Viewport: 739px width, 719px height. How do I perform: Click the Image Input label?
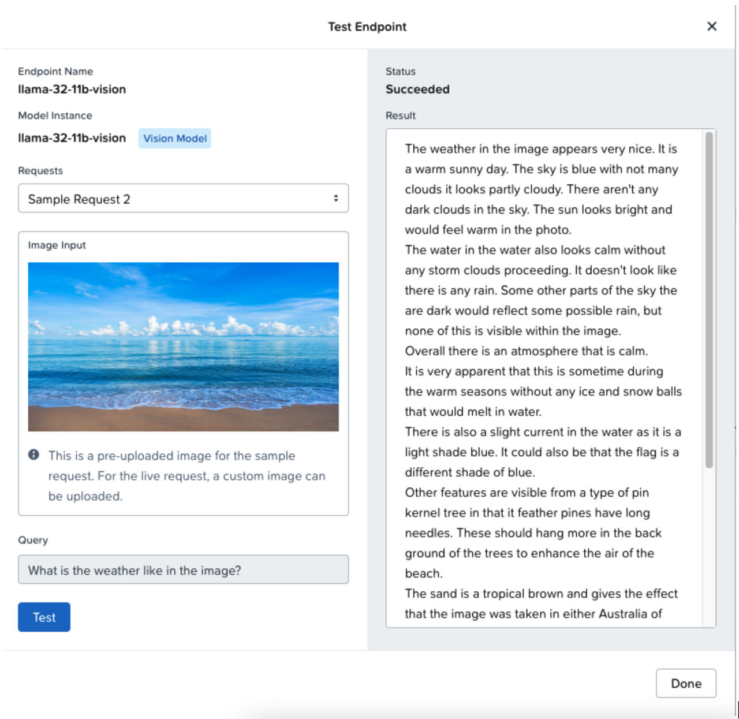[57, 245]
